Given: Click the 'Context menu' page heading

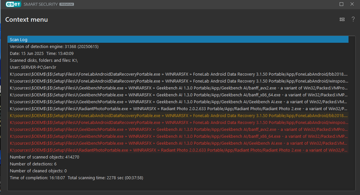Looking at the screenshot, I should [x=26, y=19].
